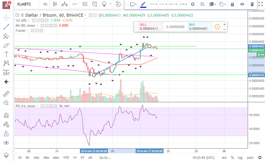Click the order panel info icon
Viewport: 265px width, 161px height.
tap(217, 26)
